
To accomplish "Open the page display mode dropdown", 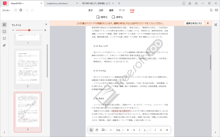I will [104, 130].
